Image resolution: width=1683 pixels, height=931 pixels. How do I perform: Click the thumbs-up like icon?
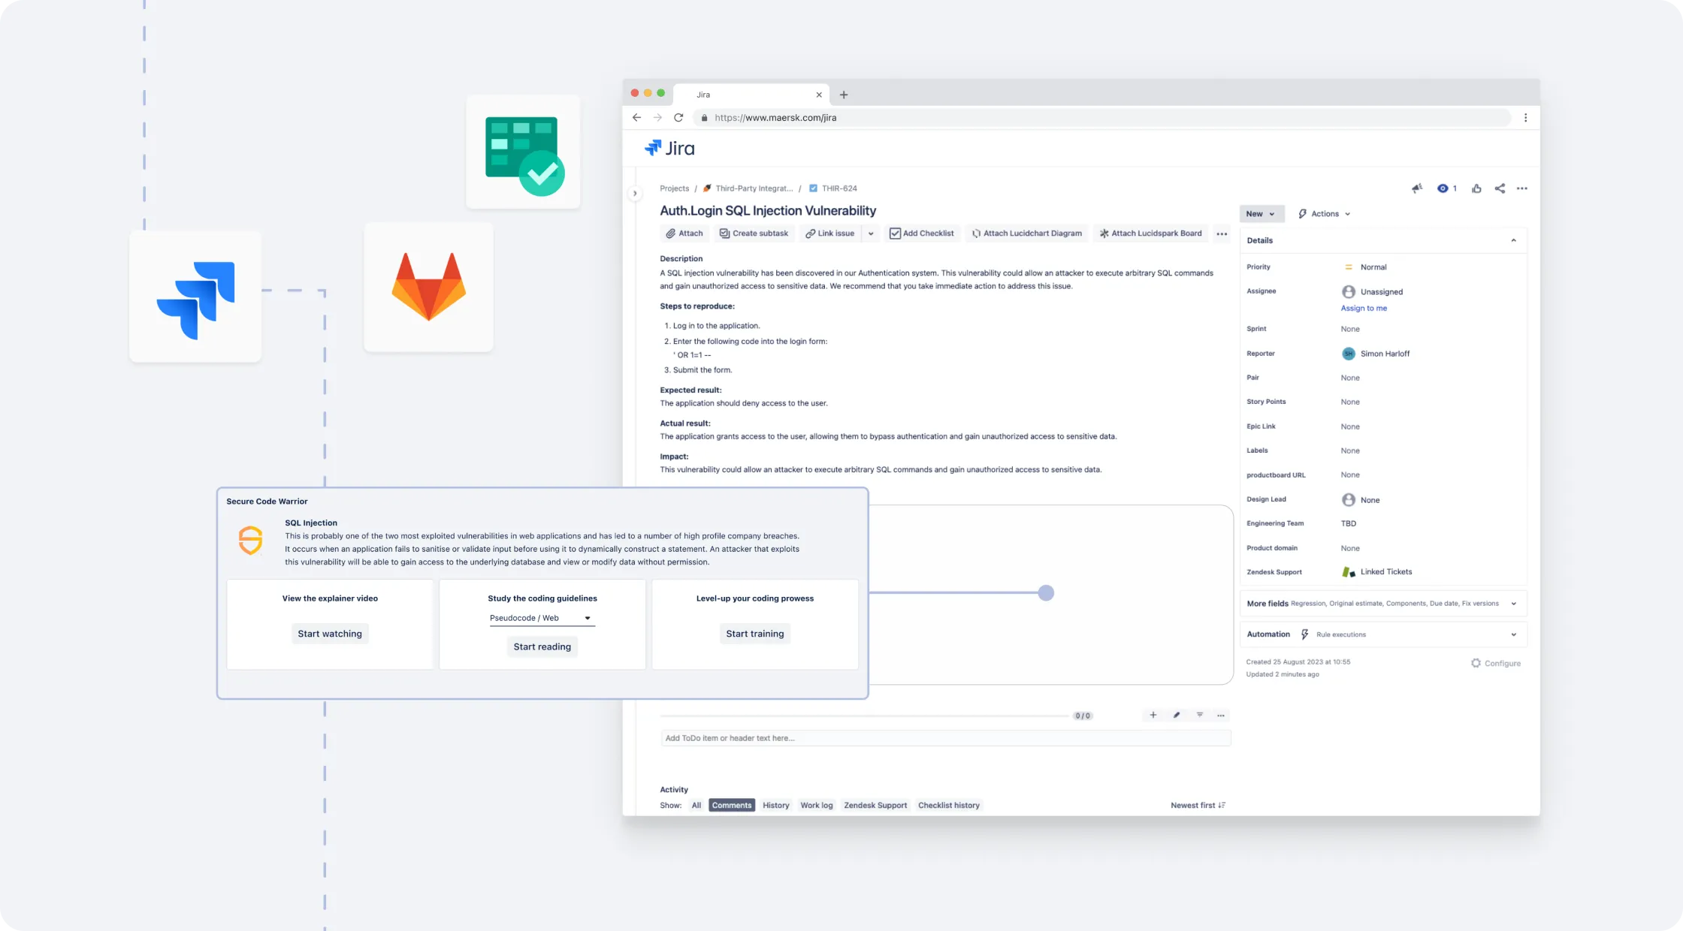[x=1476, y=188]
